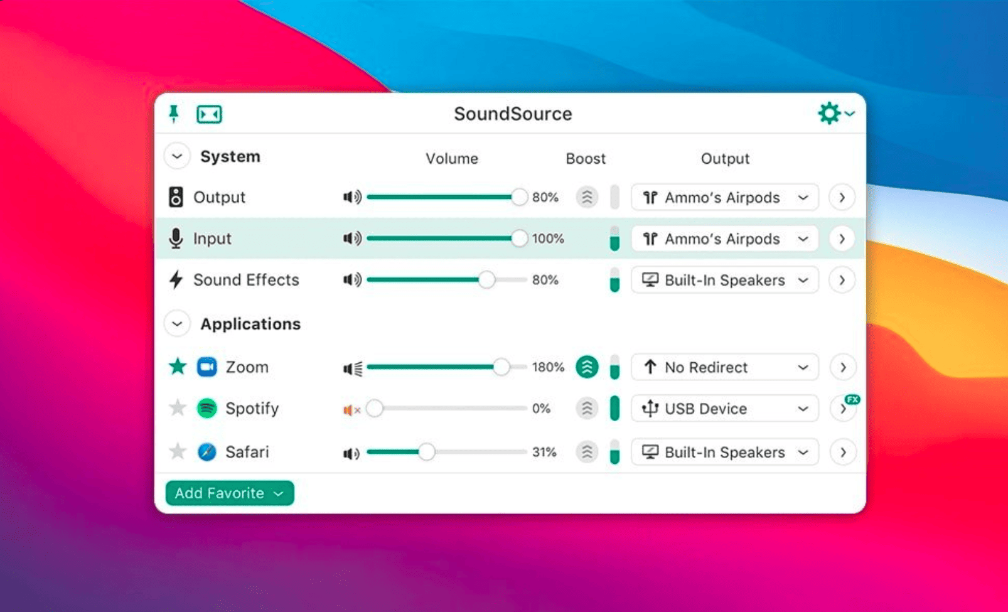Enable boost for Safari
The height and width of the screenshot is (612, 1008).
click(x=587, y=452)
